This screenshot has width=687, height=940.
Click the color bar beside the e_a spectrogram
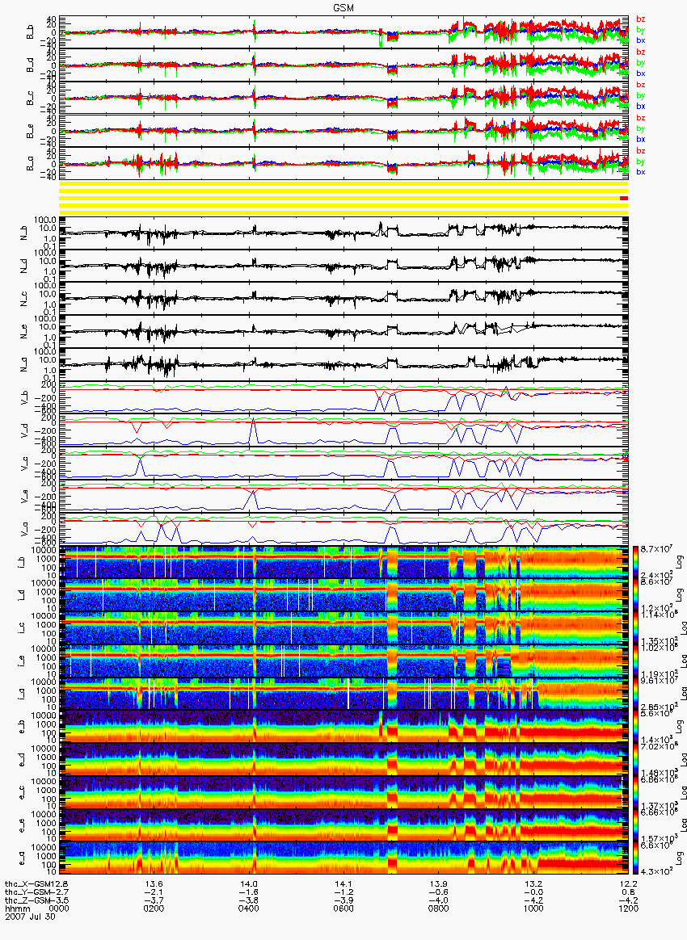click(x=634, y=859)
